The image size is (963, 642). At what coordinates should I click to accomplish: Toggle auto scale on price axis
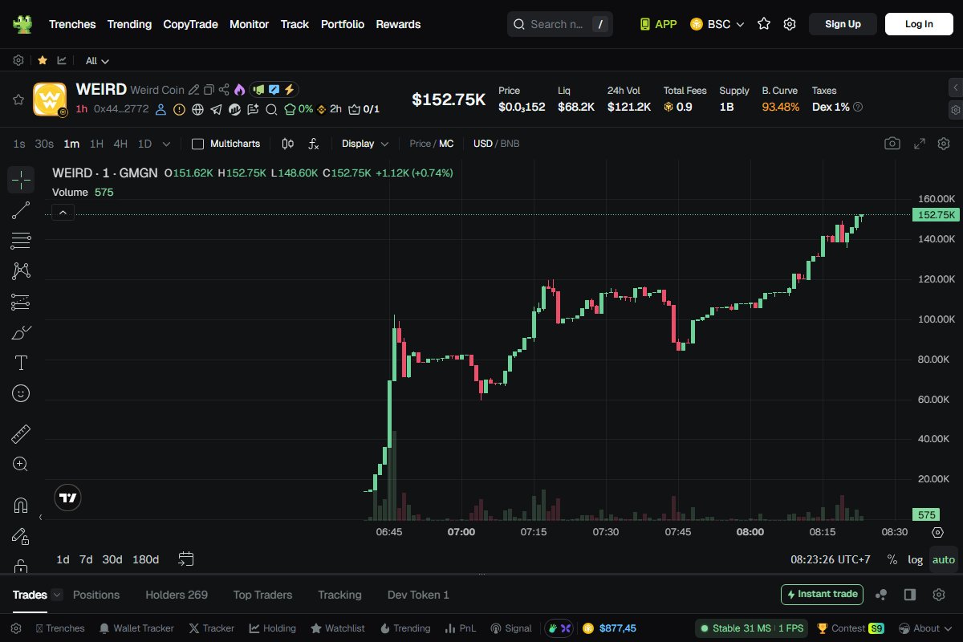[944, 559]
